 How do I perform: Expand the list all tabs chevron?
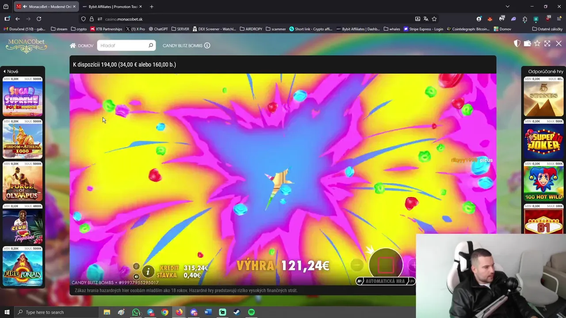pyautogui.click(x=507, y=7)
